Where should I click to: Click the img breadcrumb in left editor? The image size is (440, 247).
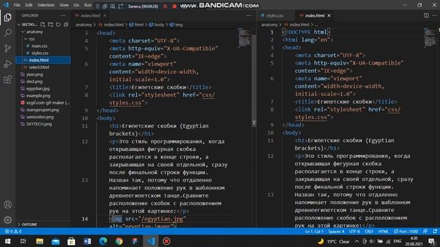pos(179,25)
